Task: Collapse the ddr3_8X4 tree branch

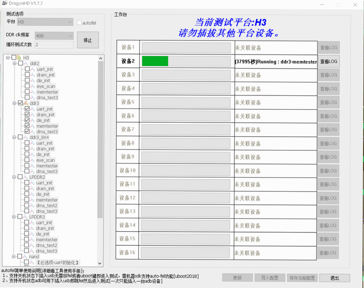Action: [14, 137]
